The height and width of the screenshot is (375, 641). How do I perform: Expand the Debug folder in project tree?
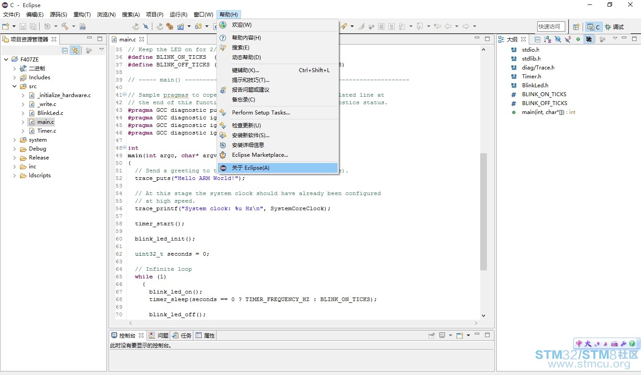tap(15, 149)
